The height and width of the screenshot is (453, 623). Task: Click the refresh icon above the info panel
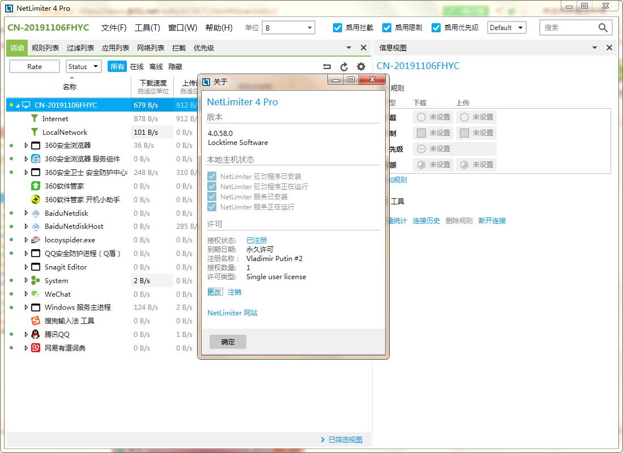click(344, 66)
